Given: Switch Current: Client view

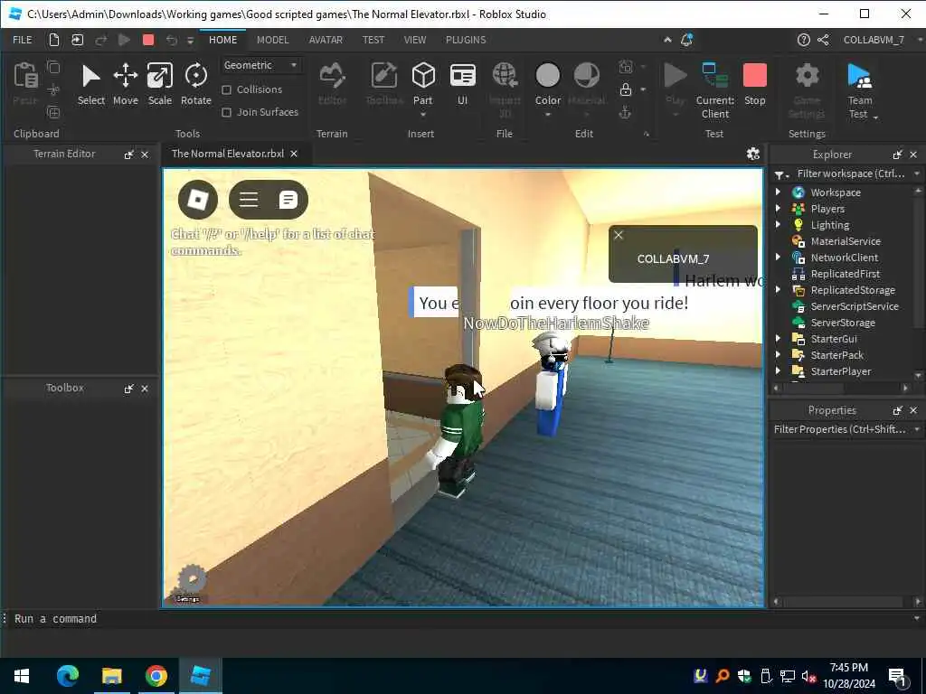Looking at the screenshot, I should tap(715, 91).
